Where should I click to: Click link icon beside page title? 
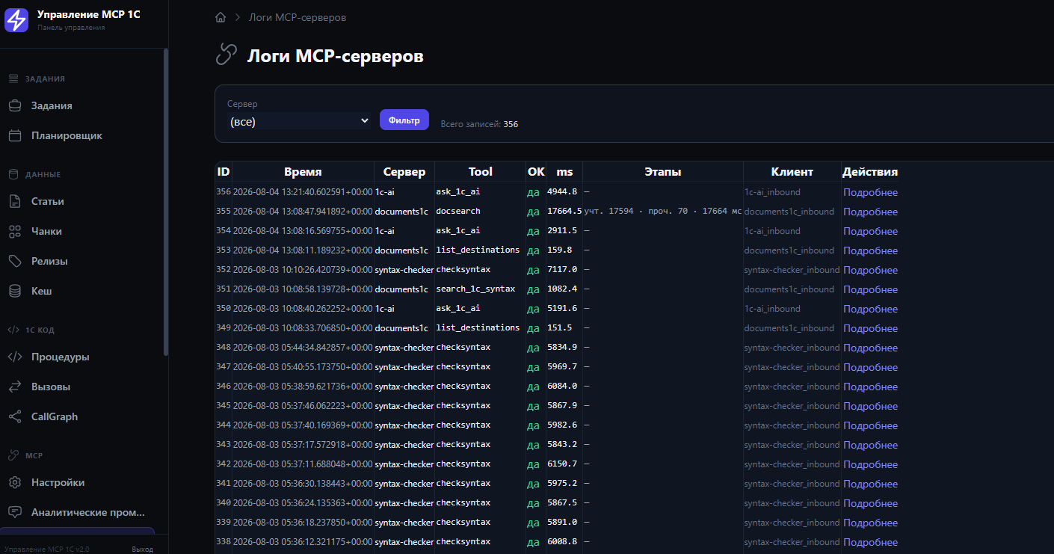pyautogui.click(x=226, y=54)
